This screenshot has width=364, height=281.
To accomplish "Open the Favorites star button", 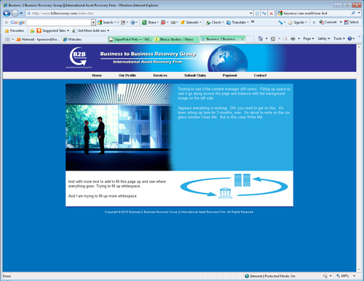I will [15, 30].
